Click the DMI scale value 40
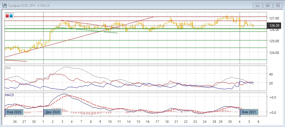Image resolution: width=285 pixels, height=127 pixels. tap(271, 74)
